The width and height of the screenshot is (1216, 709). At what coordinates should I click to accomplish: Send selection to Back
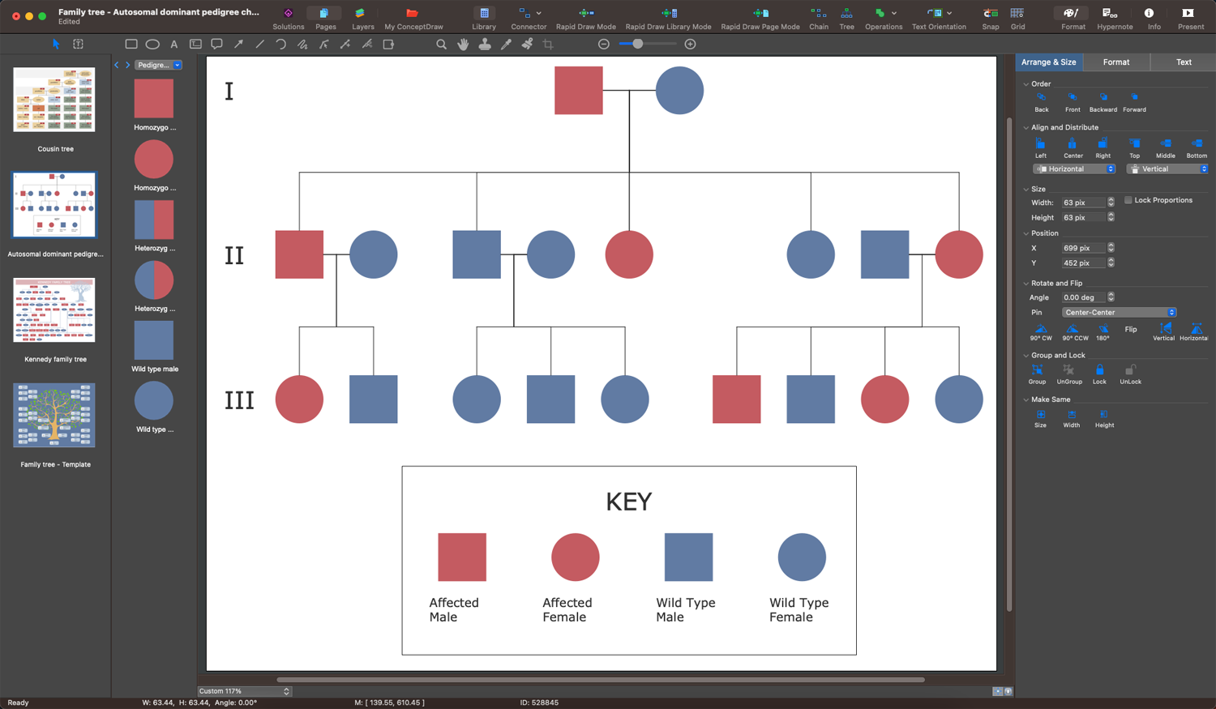pyautogui.click(x=1042, y=102)
